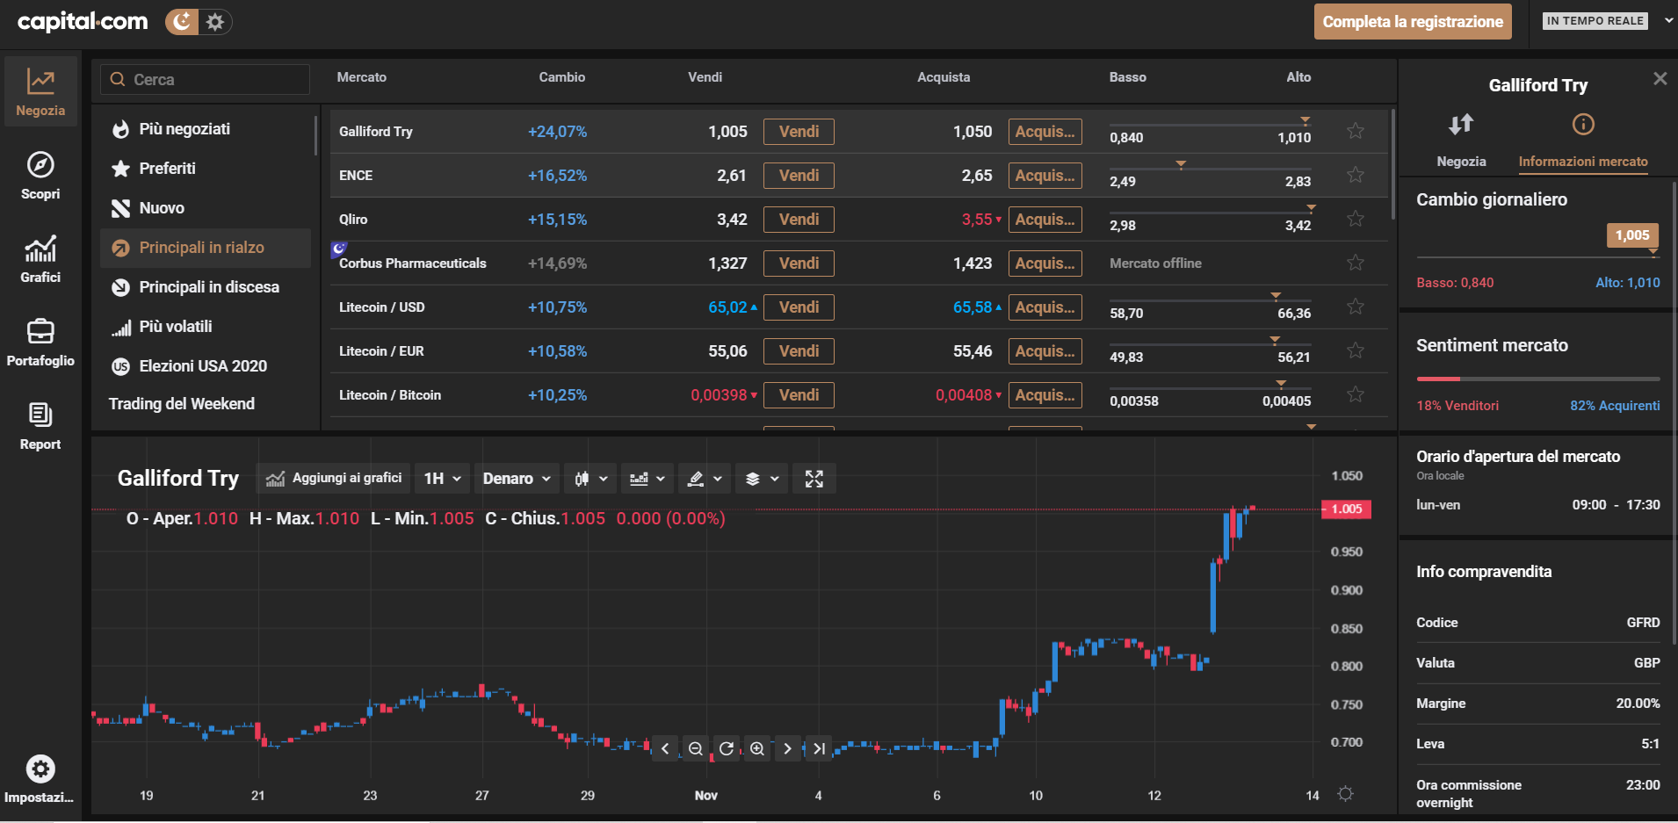
Task: Switch to Negozia tab in Galliford Try panel
Action: tap(1461, 141)
